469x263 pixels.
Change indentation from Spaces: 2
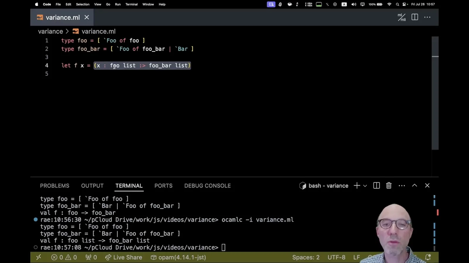coord(306,257)
